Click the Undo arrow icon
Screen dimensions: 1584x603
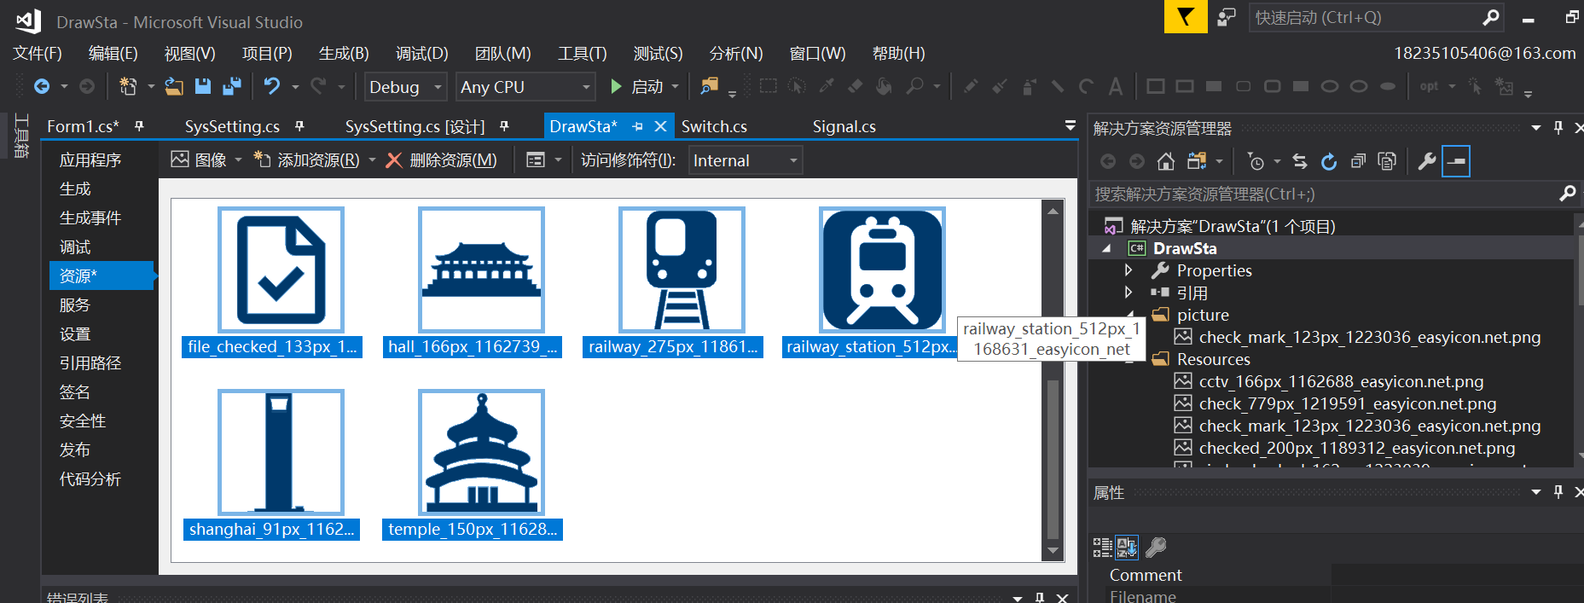[272, 86]
